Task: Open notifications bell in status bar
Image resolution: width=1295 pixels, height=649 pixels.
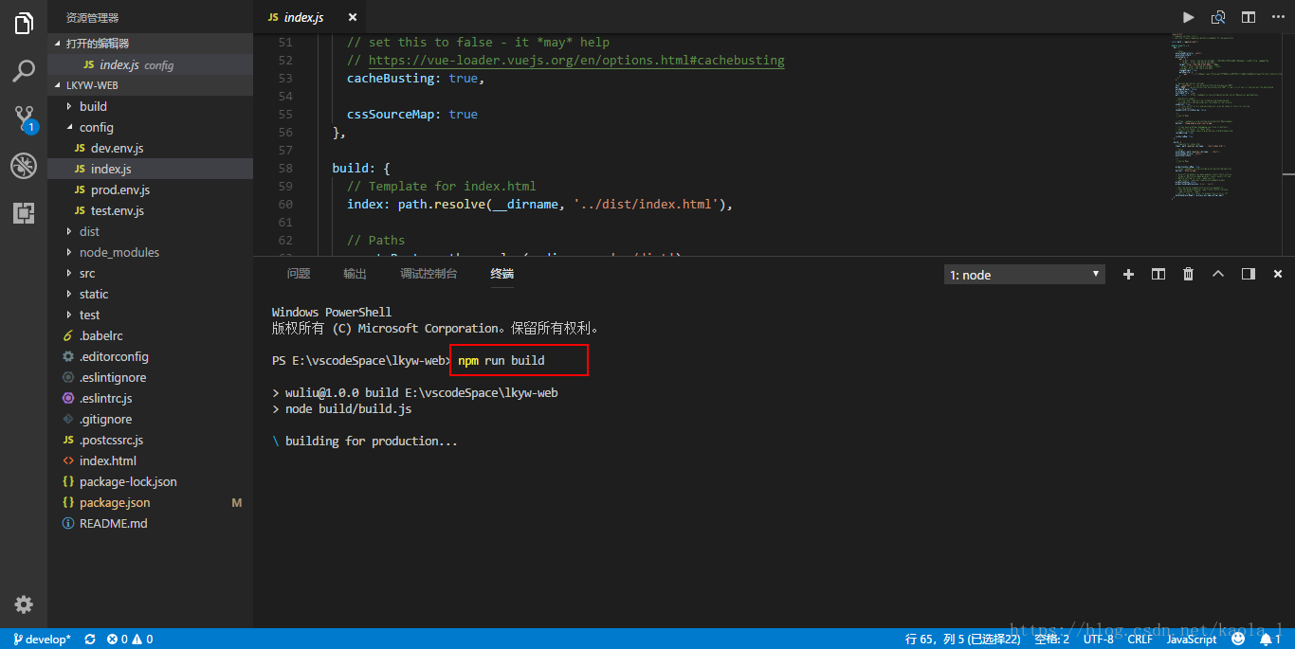Action: click(x=1270, y=640)
